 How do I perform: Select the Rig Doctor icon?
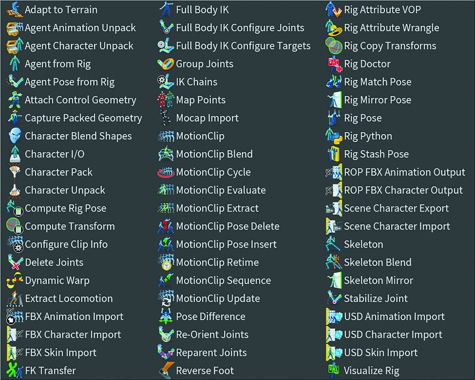tap(333, 64)
